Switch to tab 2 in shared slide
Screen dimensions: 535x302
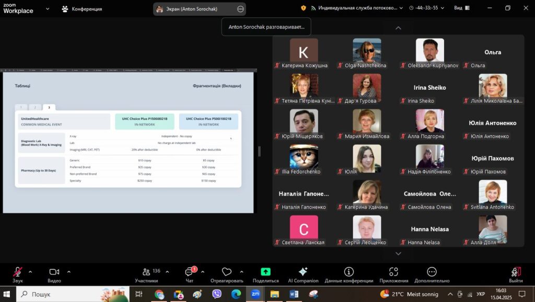[x=35, y=107]
